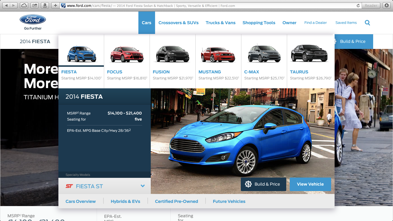Select the black Taurus car thumbnail
Viewport: 393px width, 221px height.
tap(310, 53)
